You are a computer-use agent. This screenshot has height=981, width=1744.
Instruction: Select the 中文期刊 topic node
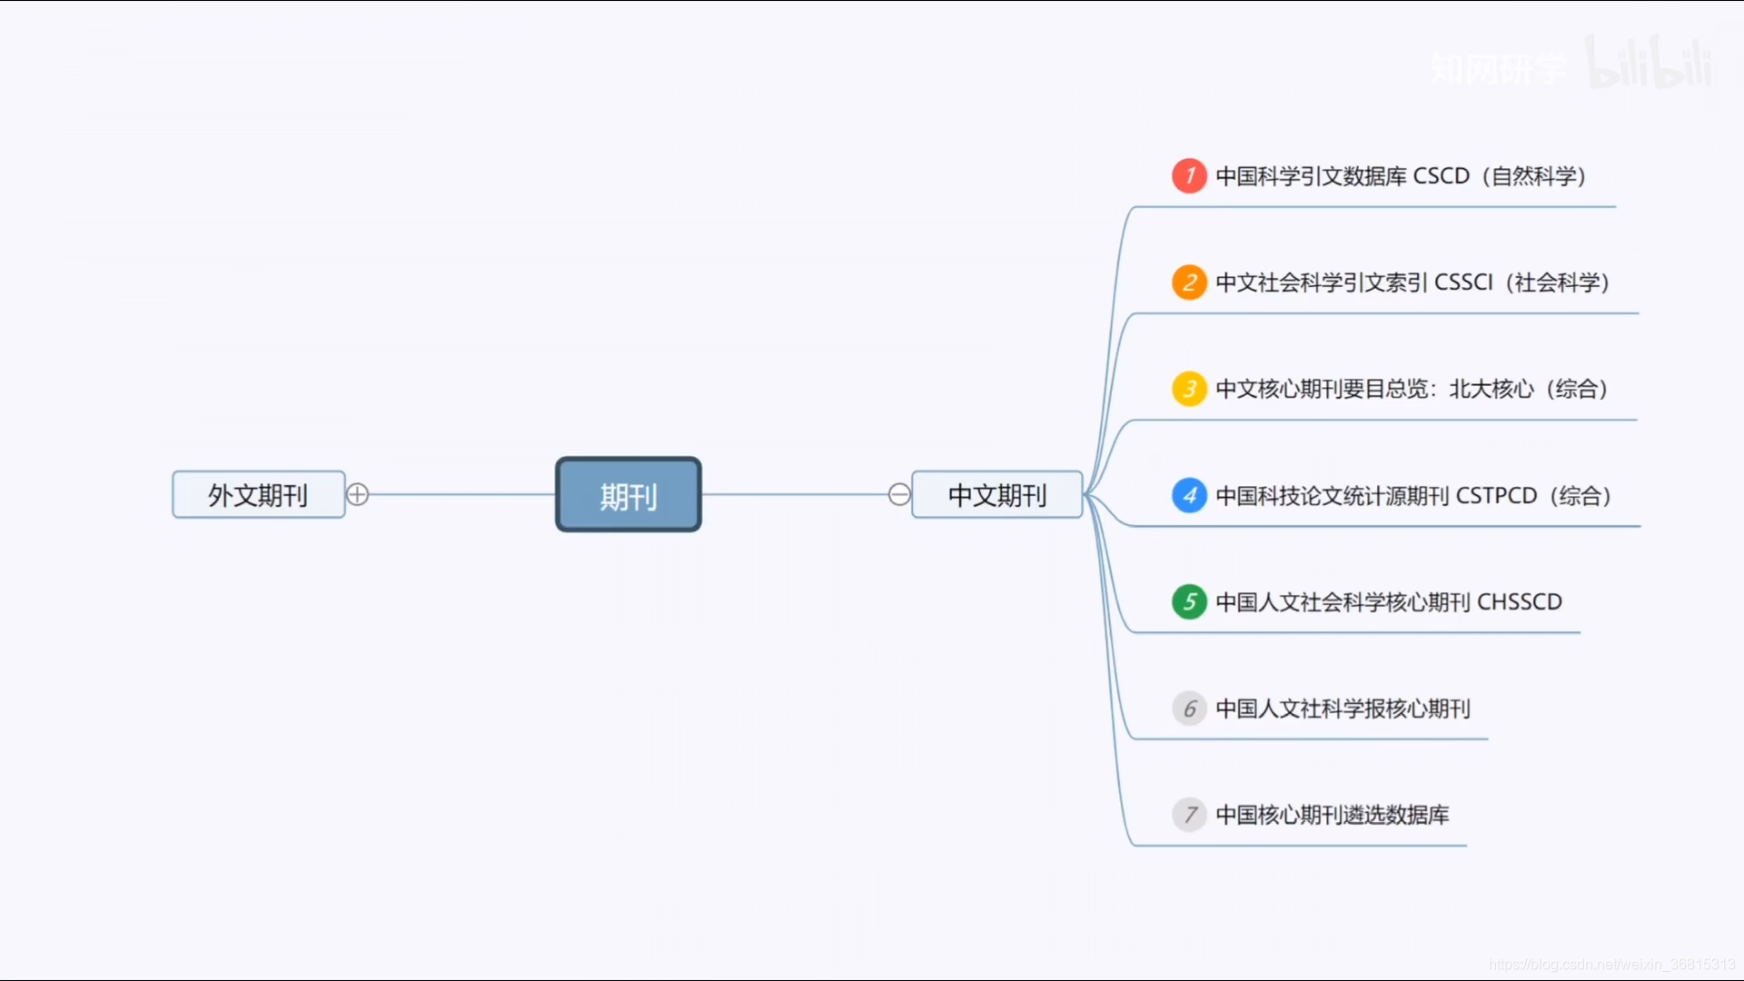[997, 495]
